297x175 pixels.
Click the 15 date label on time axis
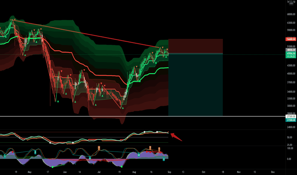coord(255,172)
